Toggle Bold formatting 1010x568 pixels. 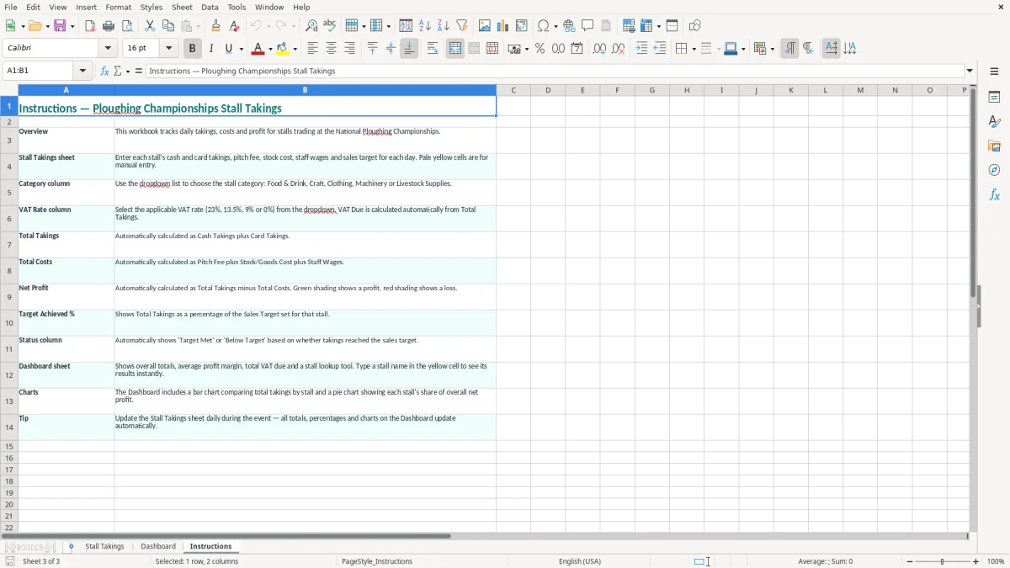[x=193, y=49]
